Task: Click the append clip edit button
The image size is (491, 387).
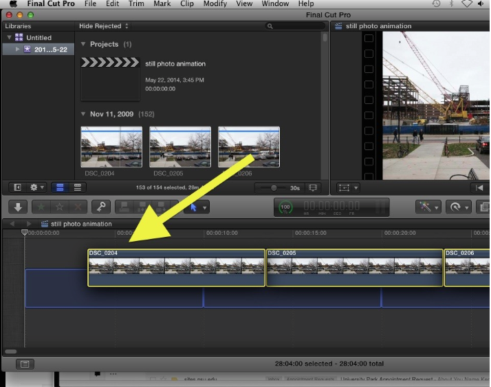Action: [x=161, y=207]
